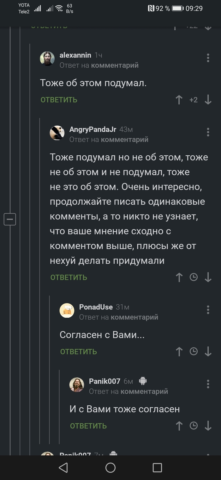Screen dimensions: 221x480
Task: Upvote AngryPandaJr's comment
Action: click(x=179, y=277)
